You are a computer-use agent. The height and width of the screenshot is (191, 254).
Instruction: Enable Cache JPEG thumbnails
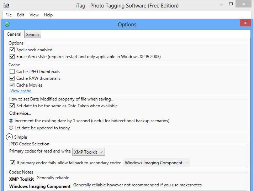12,72
